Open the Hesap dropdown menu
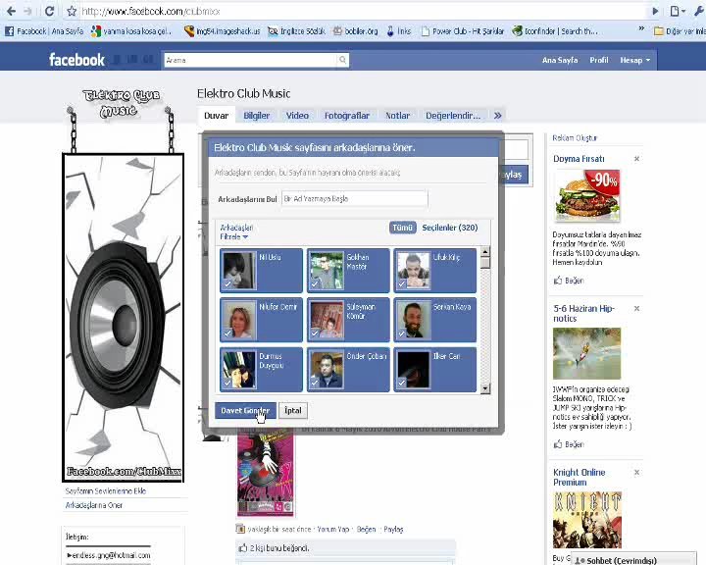This screenshot has height=565, width=706. point(634,60)
